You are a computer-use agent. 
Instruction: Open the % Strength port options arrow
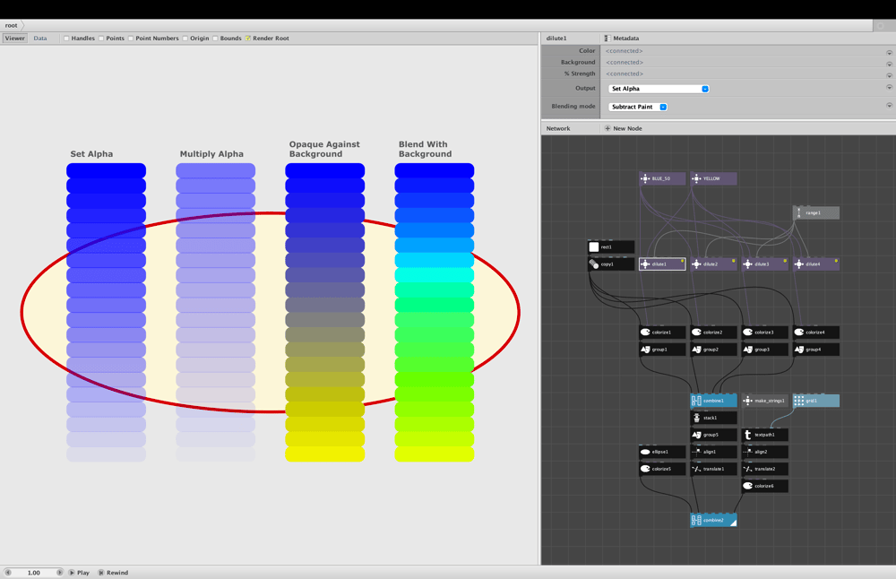pyautogui.click(x=889, y=75)
